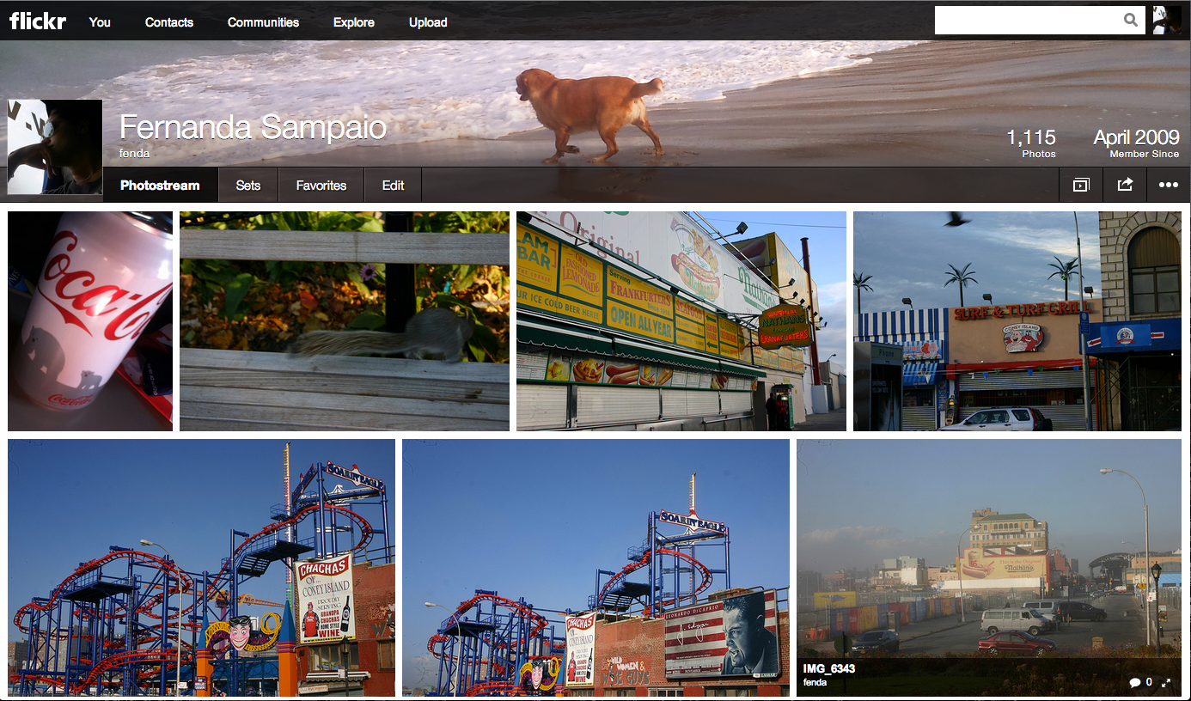The width and height of the screenshot is (1191, 701).
Task: Open the Chachas of Coney Island coaster photo
Action: (201, 568)
